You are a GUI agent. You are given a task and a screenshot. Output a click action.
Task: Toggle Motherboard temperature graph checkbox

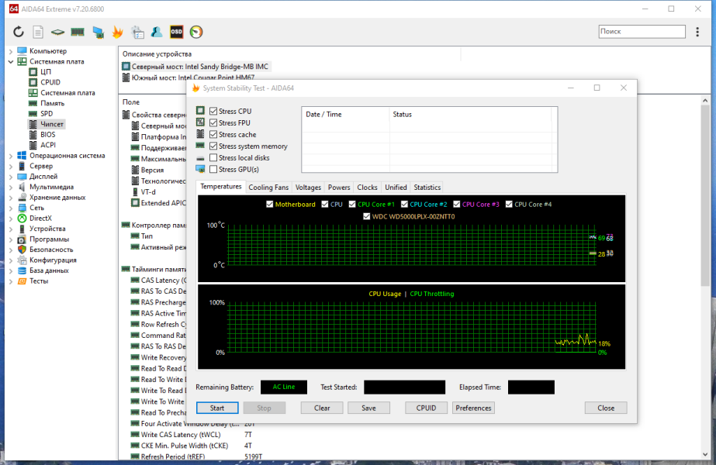pyautogui.click(x=270, y=204)
